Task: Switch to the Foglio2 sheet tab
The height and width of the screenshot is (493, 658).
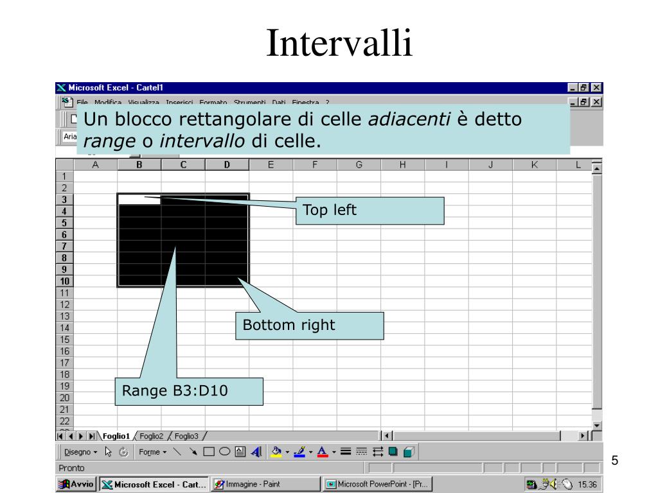Action: point(151,436)
